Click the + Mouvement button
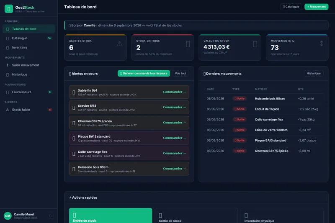Viewport: 335px width, 223px height. (316, 7)
